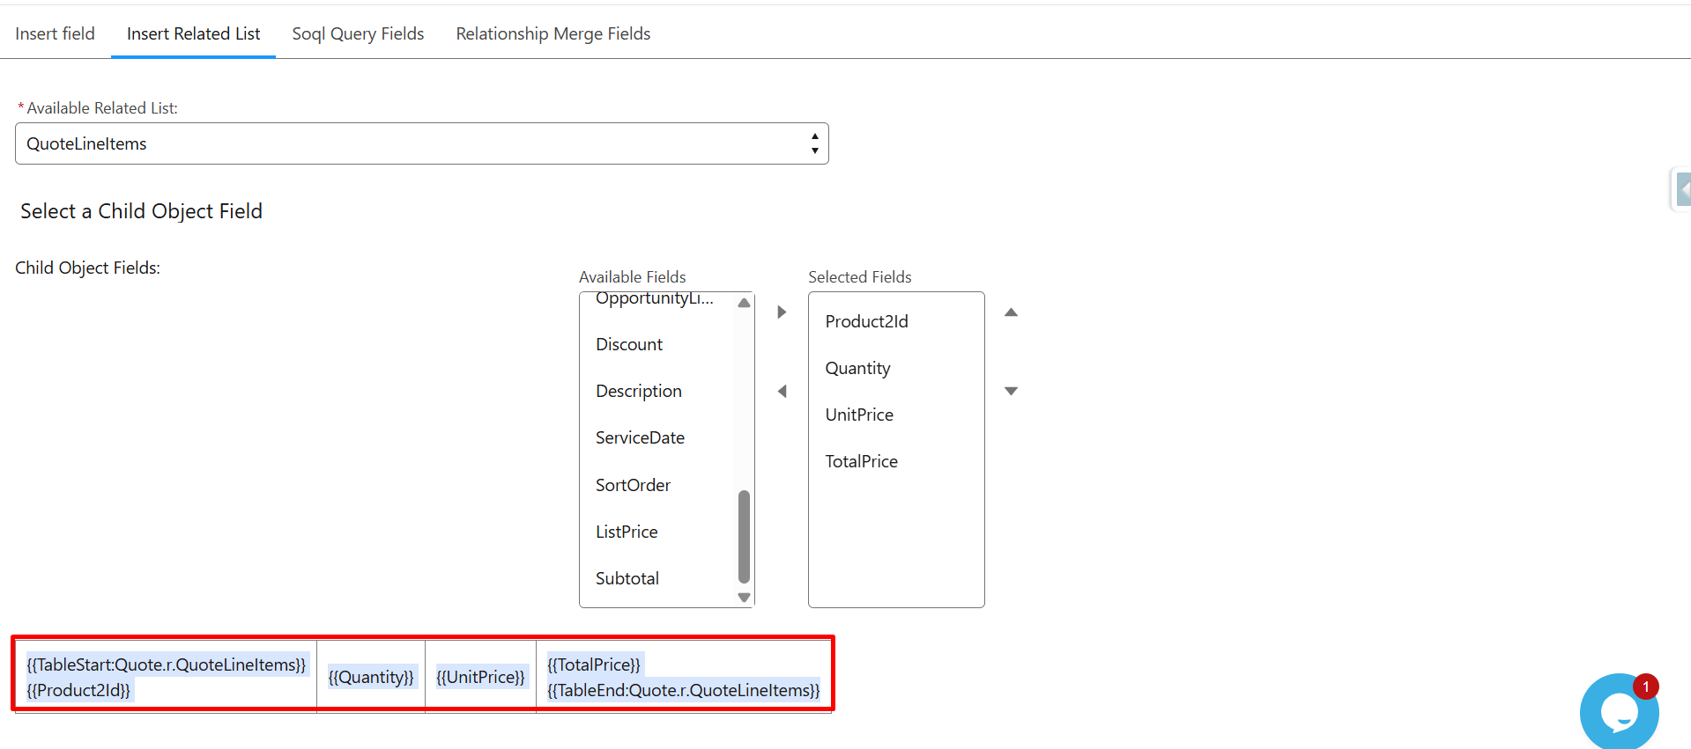Select the Insert Related List tab
Screen dimensions: 1691x749
193,33
